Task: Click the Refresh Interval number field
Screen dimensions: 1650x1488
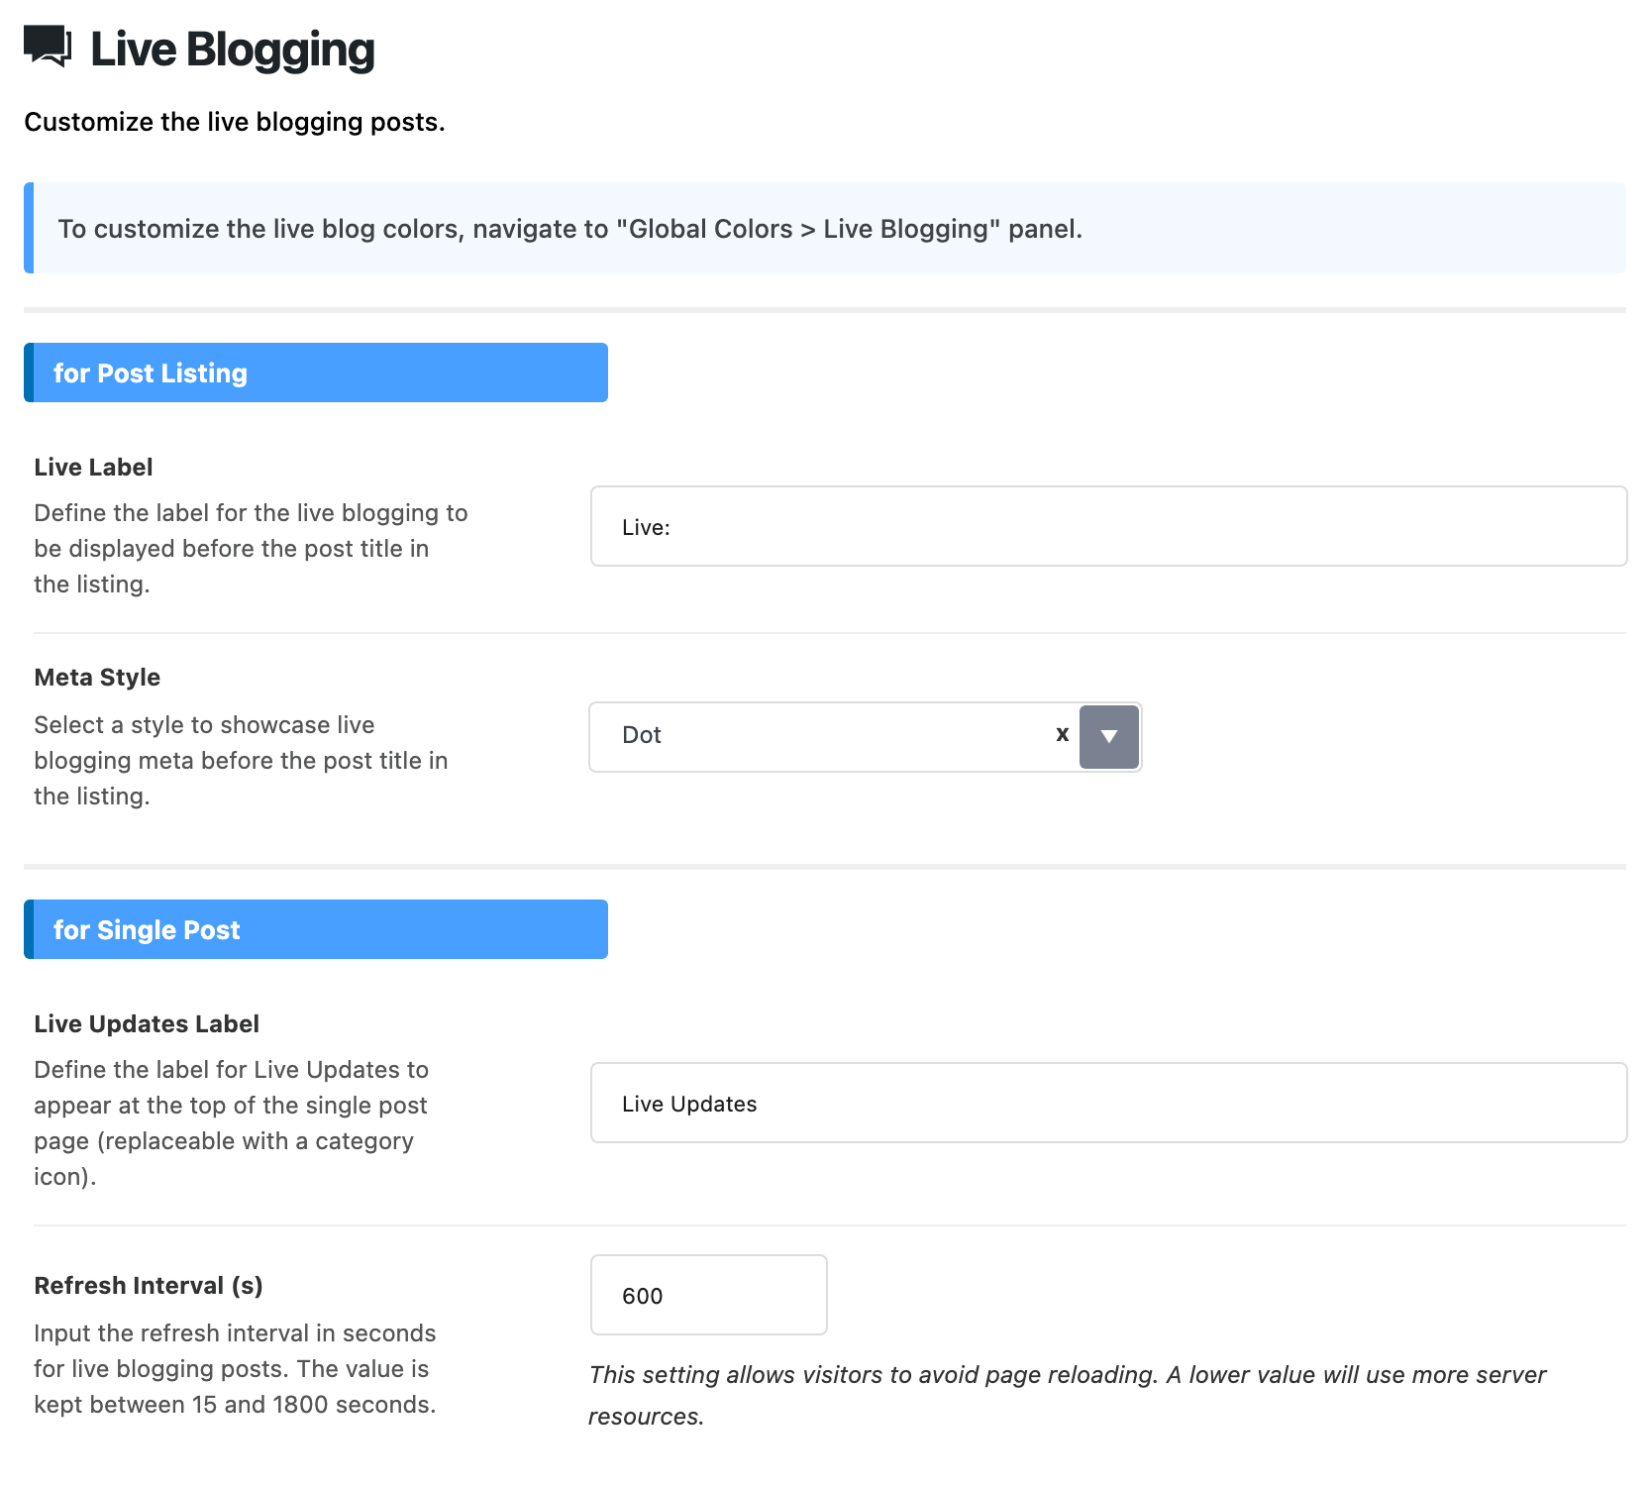Action: [x=708, y=1295]
